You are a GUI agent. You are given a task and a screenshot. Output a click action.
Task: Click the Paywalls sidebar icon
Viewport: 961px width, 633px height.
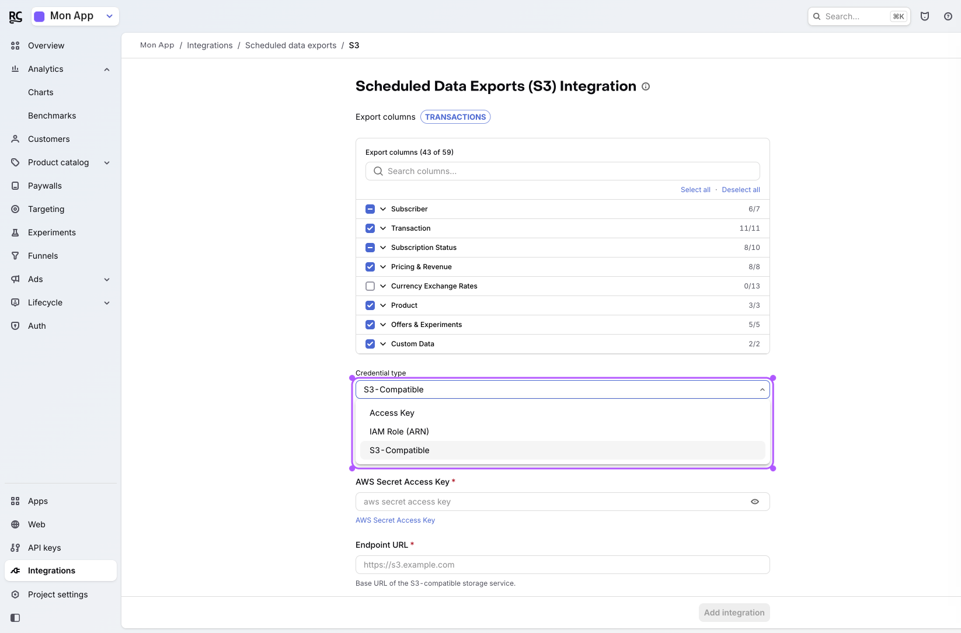[x=15, y=186]
